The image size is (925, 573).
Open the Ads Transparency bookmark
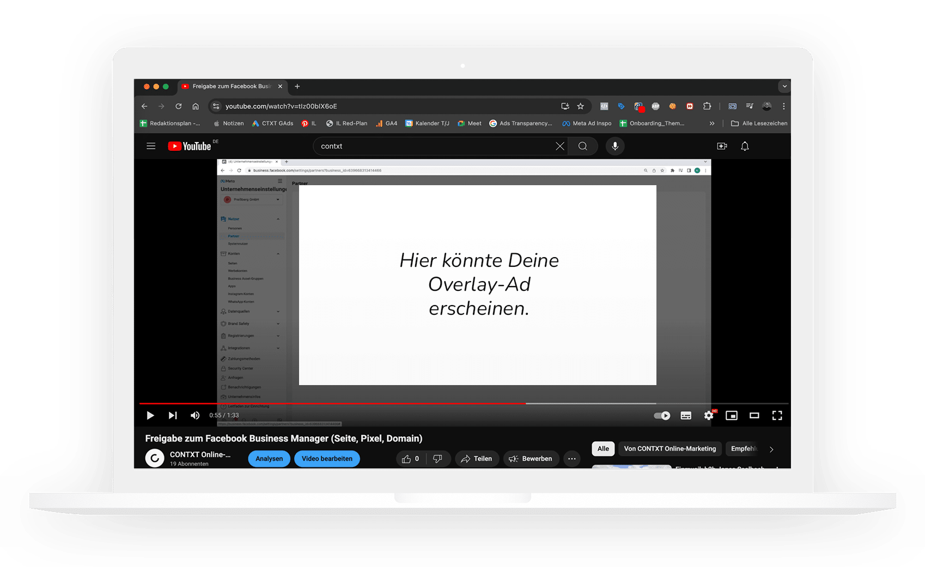pyautogui.click(x=521, y=123)
